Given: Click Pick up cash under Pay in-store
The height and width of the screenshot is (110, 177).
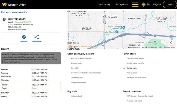Looking at the screenshot, I should pos(132,73).
